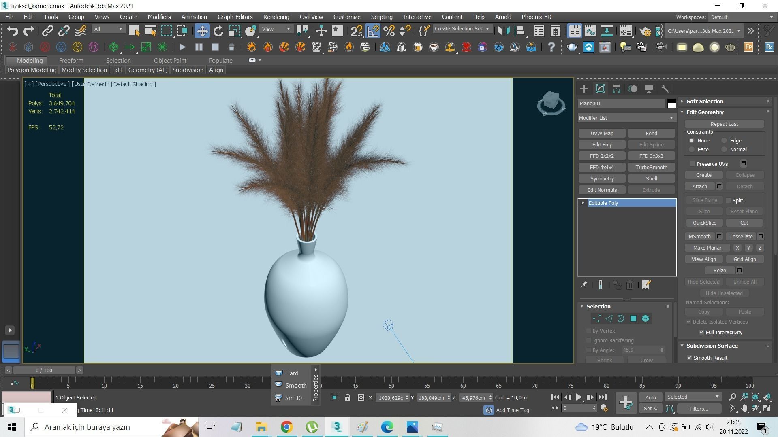Open the Modify command panel tab
Image resolution: width=778 pixels, height=437 pixels.
coord(600,89)
